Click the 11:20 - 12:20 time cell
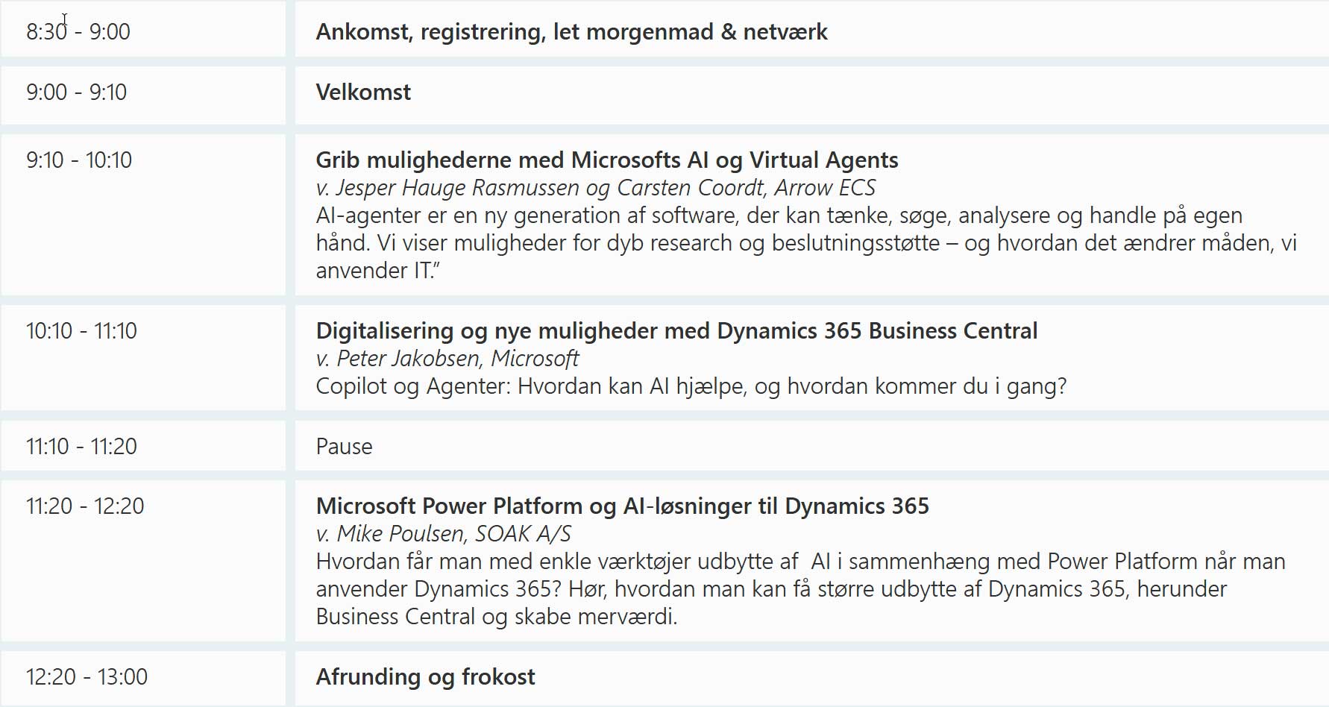The width and height of the screenshot is (1329, 707). coord(85,506)
